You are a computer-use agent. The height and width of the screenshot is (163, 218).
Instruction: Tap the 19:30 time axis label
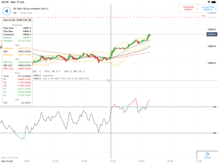coord(113,161)
